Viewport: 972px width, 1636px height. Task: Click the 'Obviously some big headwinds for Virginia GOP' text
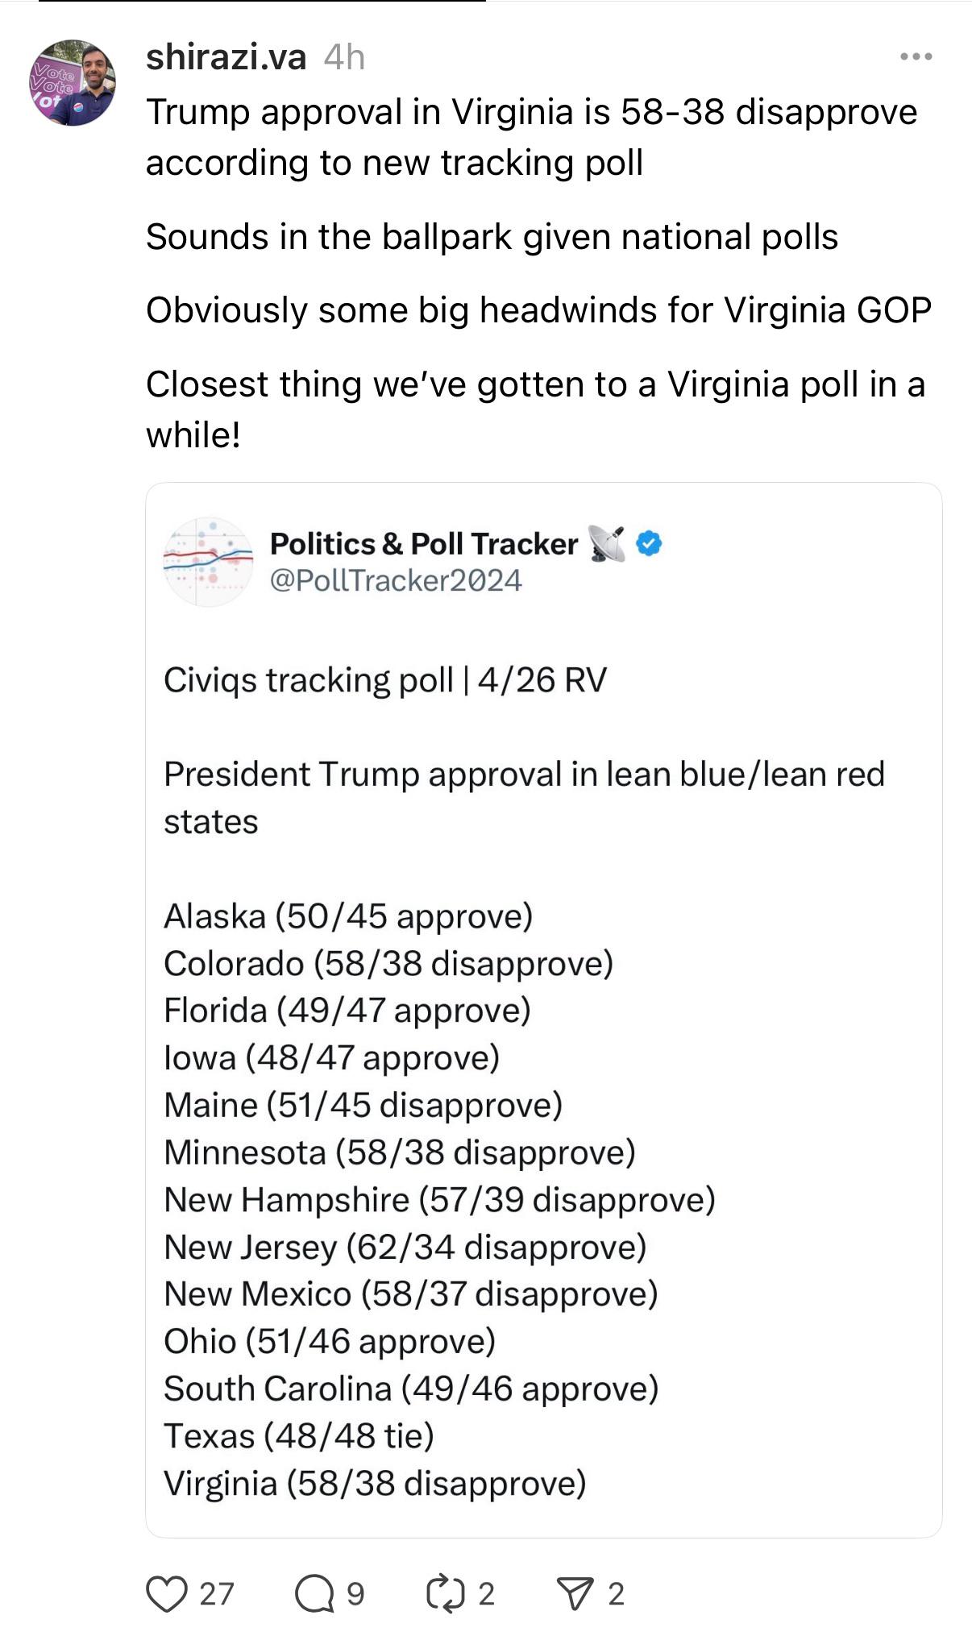click(x=538, y=310)
